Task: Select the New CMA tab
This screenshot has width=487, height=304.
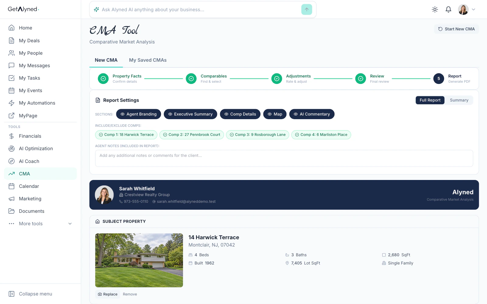Action: tap(106, 60)
